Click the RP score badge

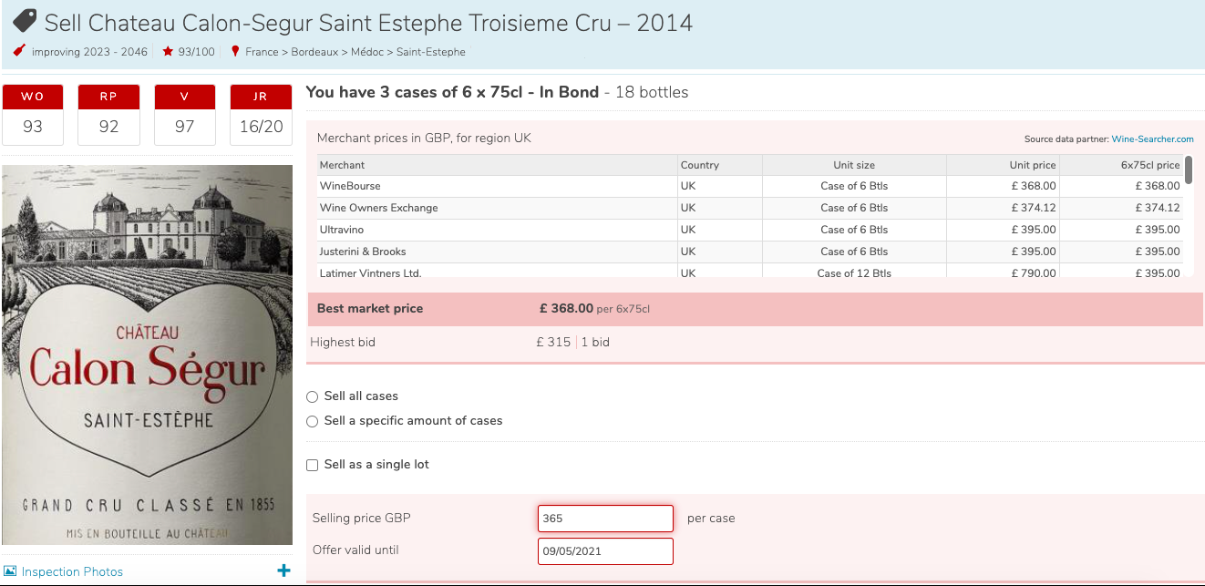[108, 115]
